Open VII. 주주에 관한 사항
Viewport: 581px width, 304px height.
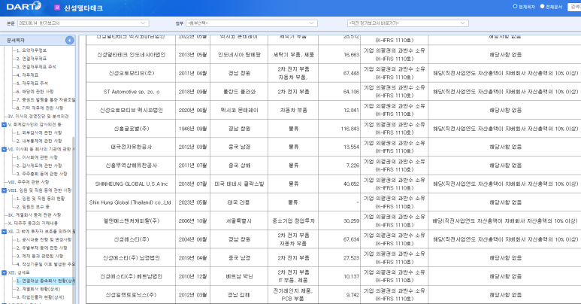coord(29,182)
